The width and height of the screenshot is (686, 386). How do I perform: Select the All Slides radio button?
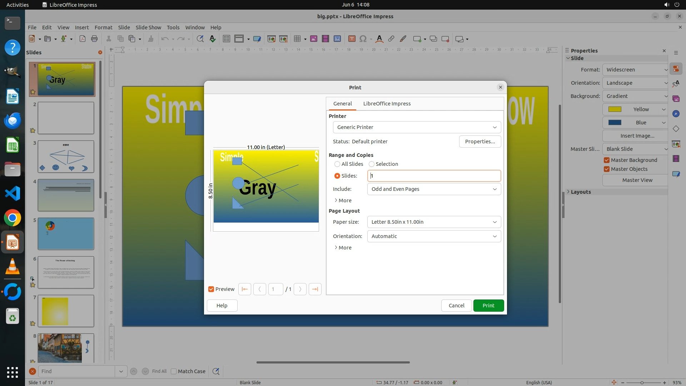point(337,164)
